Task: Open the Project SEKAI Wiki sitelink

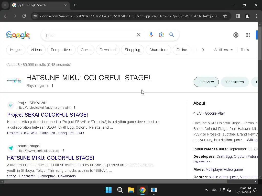Action: [22, 133]
